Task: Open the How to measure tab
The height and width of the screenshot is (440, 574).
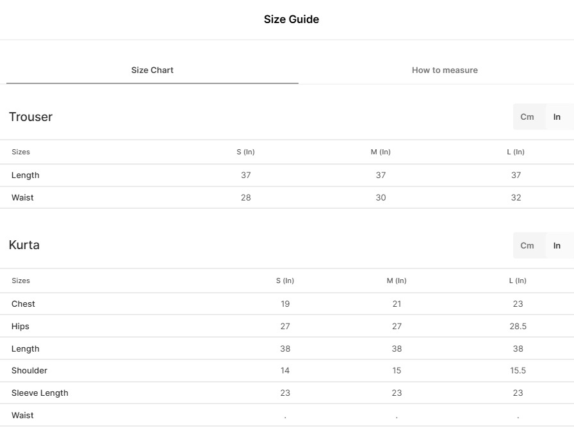Action: [x=445, y=70]
